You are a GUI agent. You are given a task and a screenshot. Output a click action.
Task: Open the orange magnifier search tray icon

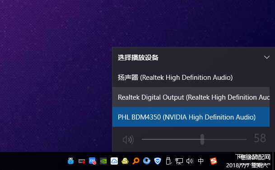point(136,161)
